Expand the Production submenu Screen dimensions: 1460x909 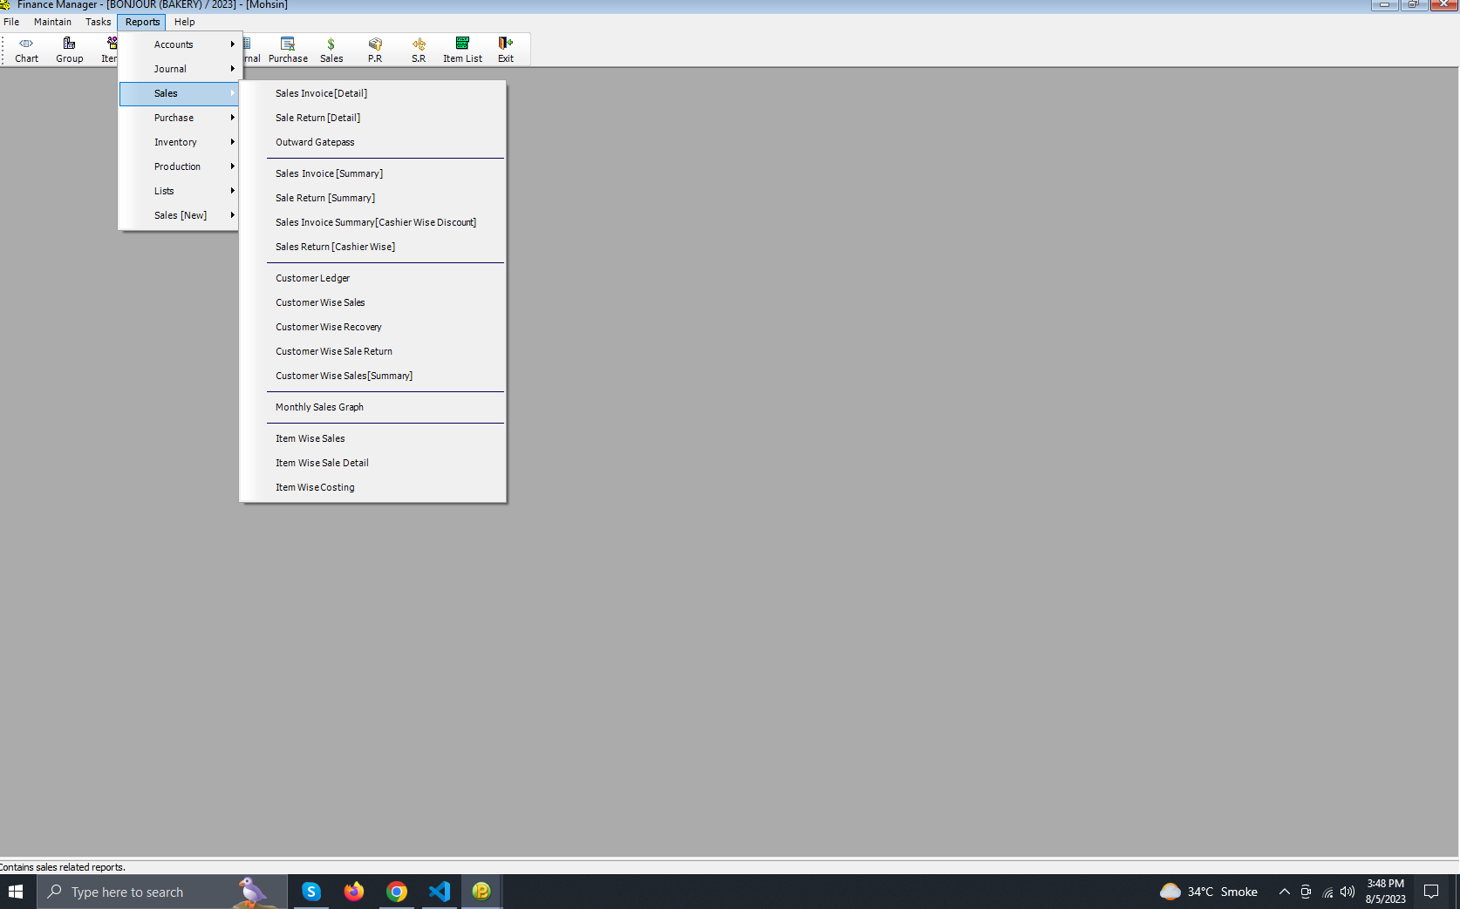click(x=179, y=166)
